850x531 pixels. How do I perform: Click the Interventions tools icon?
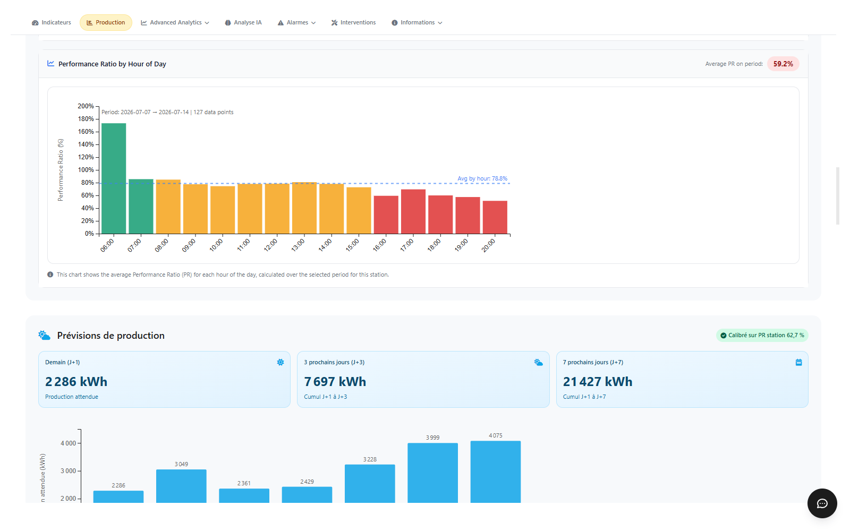tap(335, 23)
